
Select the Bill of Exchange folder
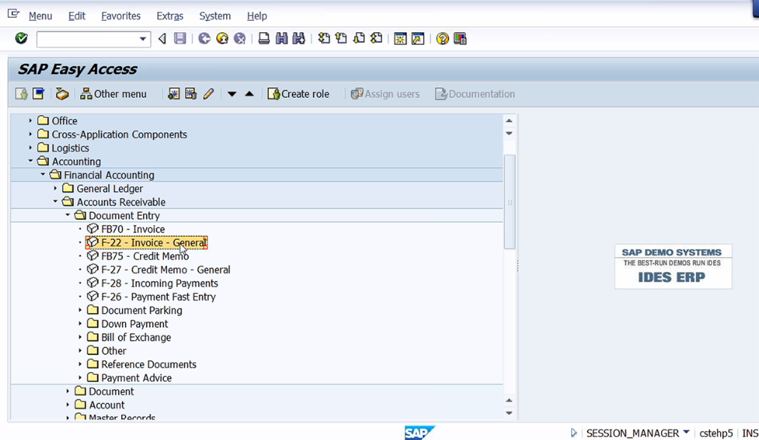pos(135,337)
